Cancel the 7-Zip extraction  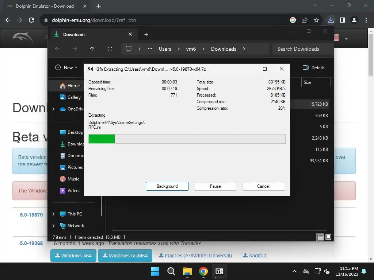(x=263, y=186)
